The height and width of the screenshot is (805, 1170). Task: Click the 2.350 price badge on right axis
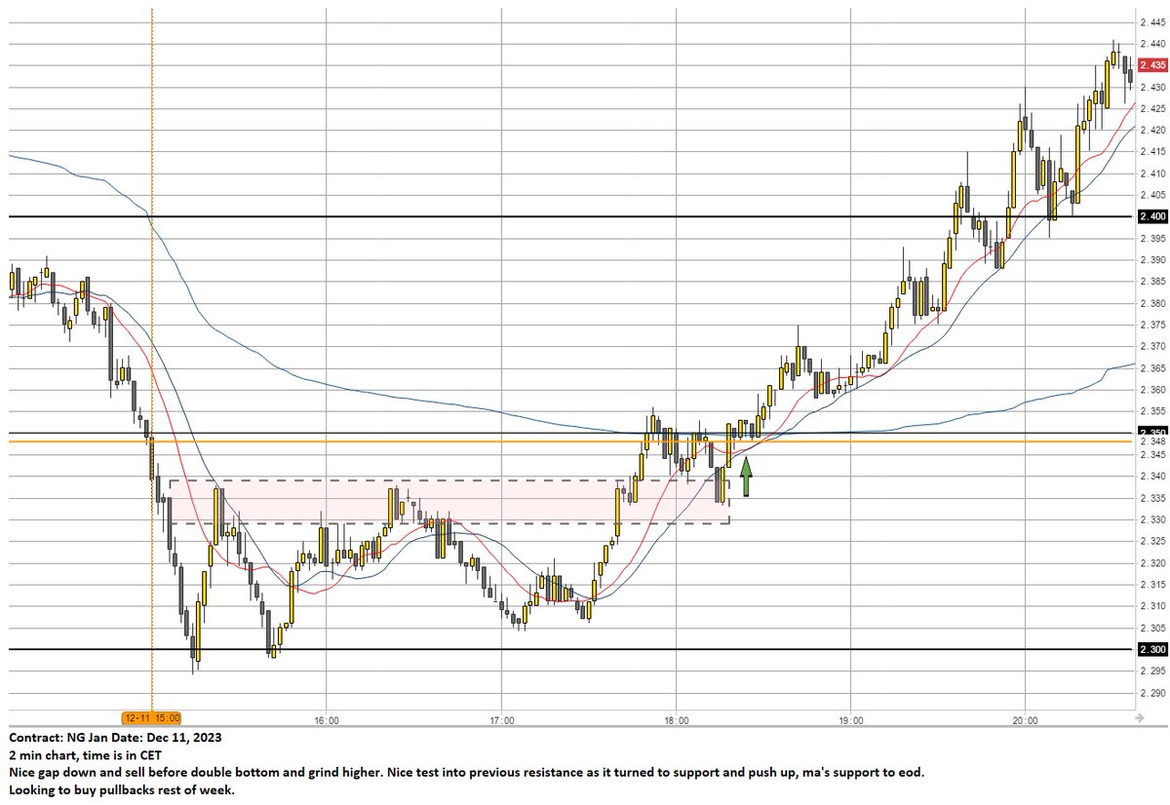tap(1150, 432)
